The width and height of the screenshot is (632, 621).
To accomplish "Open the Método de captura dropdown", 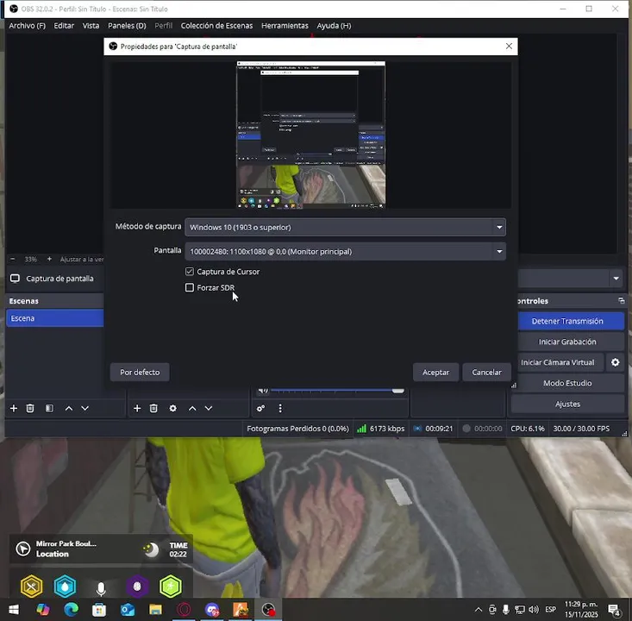I will coord(345,227).
